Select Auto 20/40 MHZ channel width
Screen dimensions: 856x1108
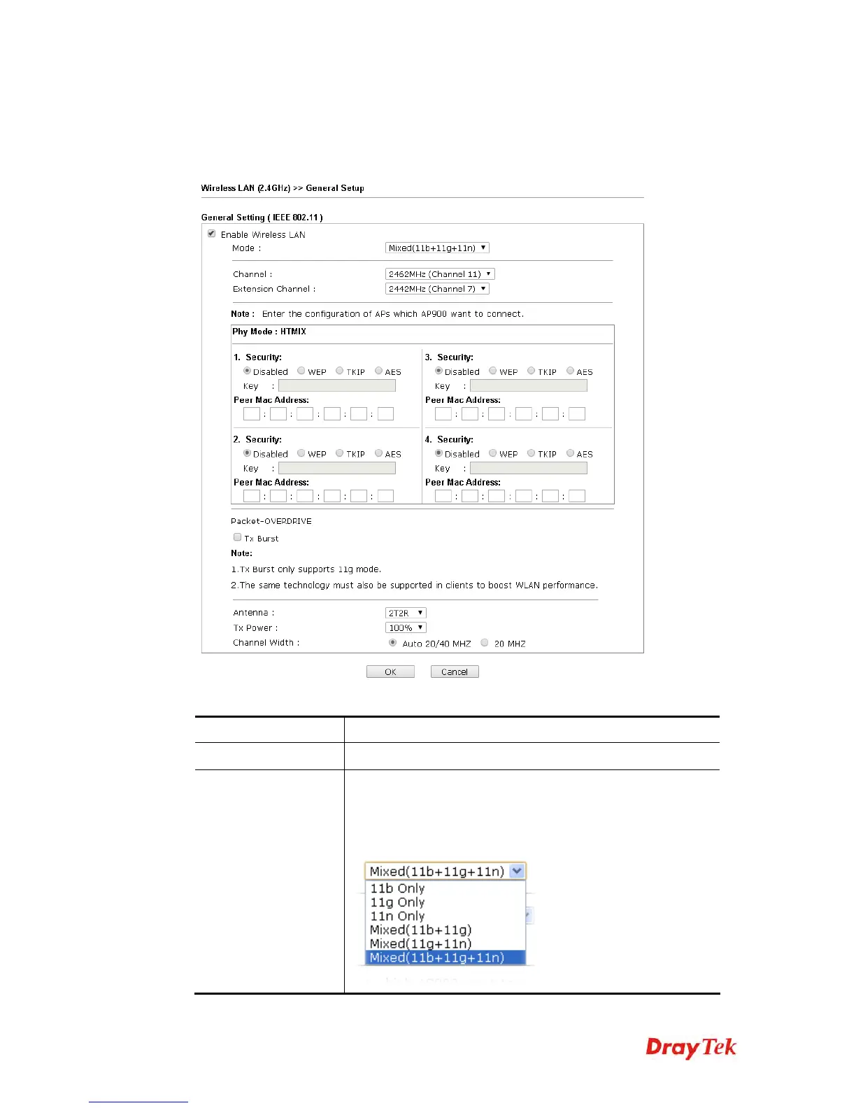point(392,642)
